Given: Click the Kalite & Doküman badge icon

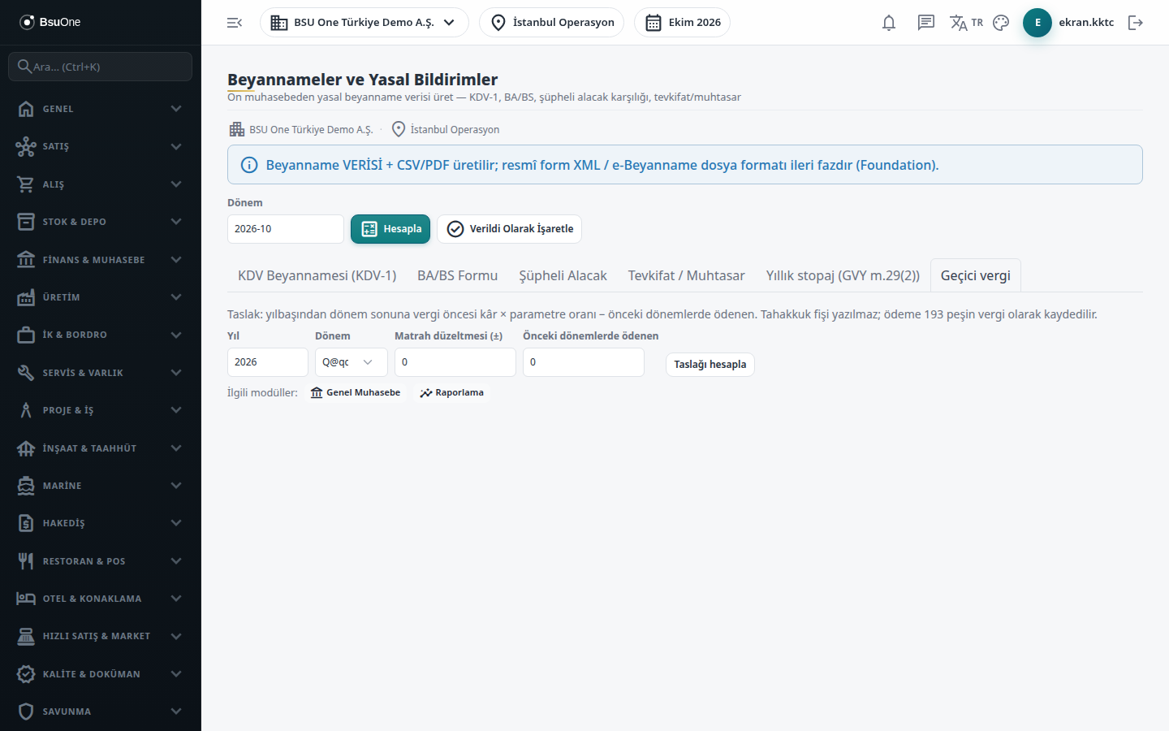Looking at the screenshot, I should click(x=26, y=674).
